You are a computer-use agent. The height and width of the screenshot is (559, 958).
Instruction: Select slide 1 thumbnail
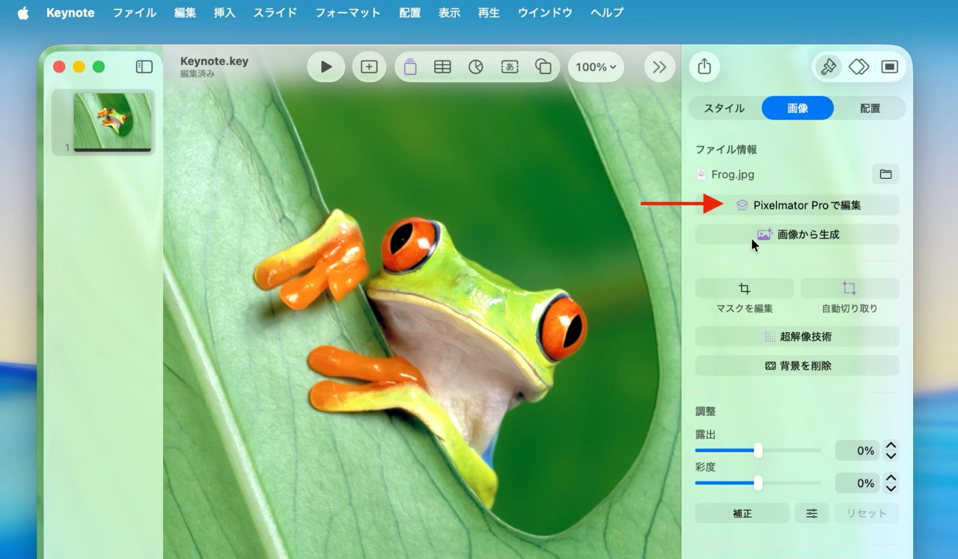[x=112, y=122]
